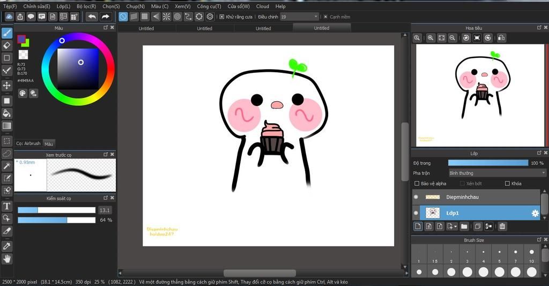Open Lớp1 layer settings gear
The image size is (549, 286).
point(535,213)
